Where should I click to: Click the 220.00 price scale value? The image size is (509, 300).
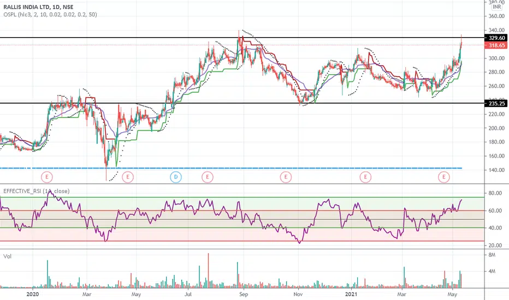click(496, 114)
